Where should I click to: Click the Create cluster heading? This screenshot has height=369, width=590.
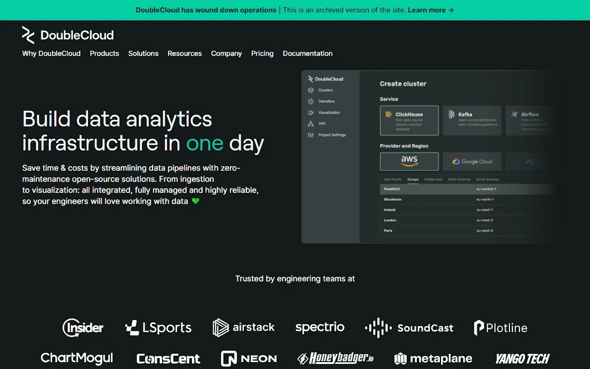pos(403,84)
